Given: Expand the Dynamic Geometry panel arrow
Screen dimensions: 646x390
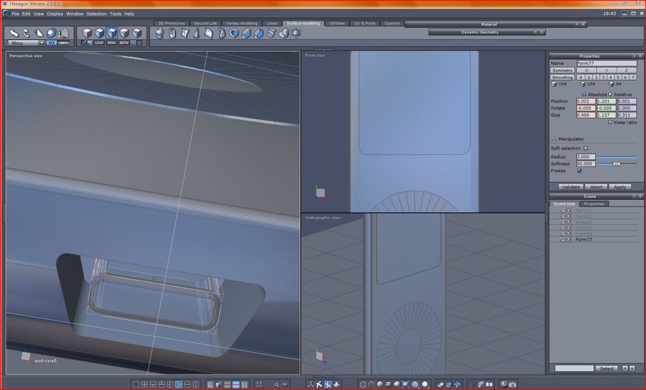Looking at the screenshot, I should pos(535,32).
